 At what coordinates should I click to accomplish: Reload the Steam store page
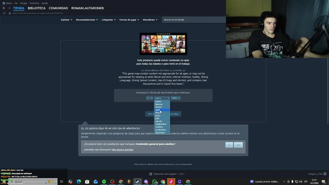coord(4,13)
